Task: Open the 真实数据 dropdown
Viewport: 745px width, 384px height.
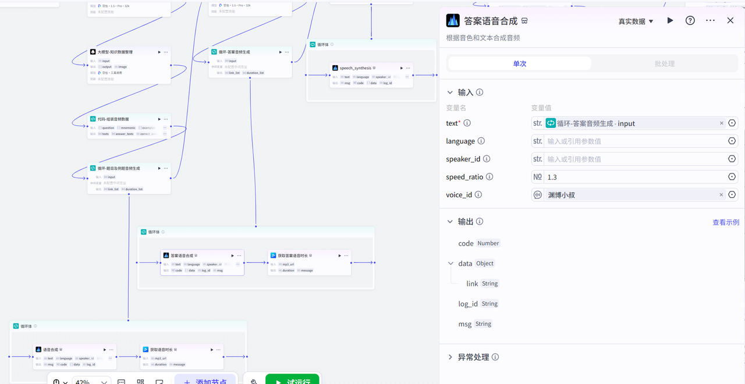Action: [636, 21]
